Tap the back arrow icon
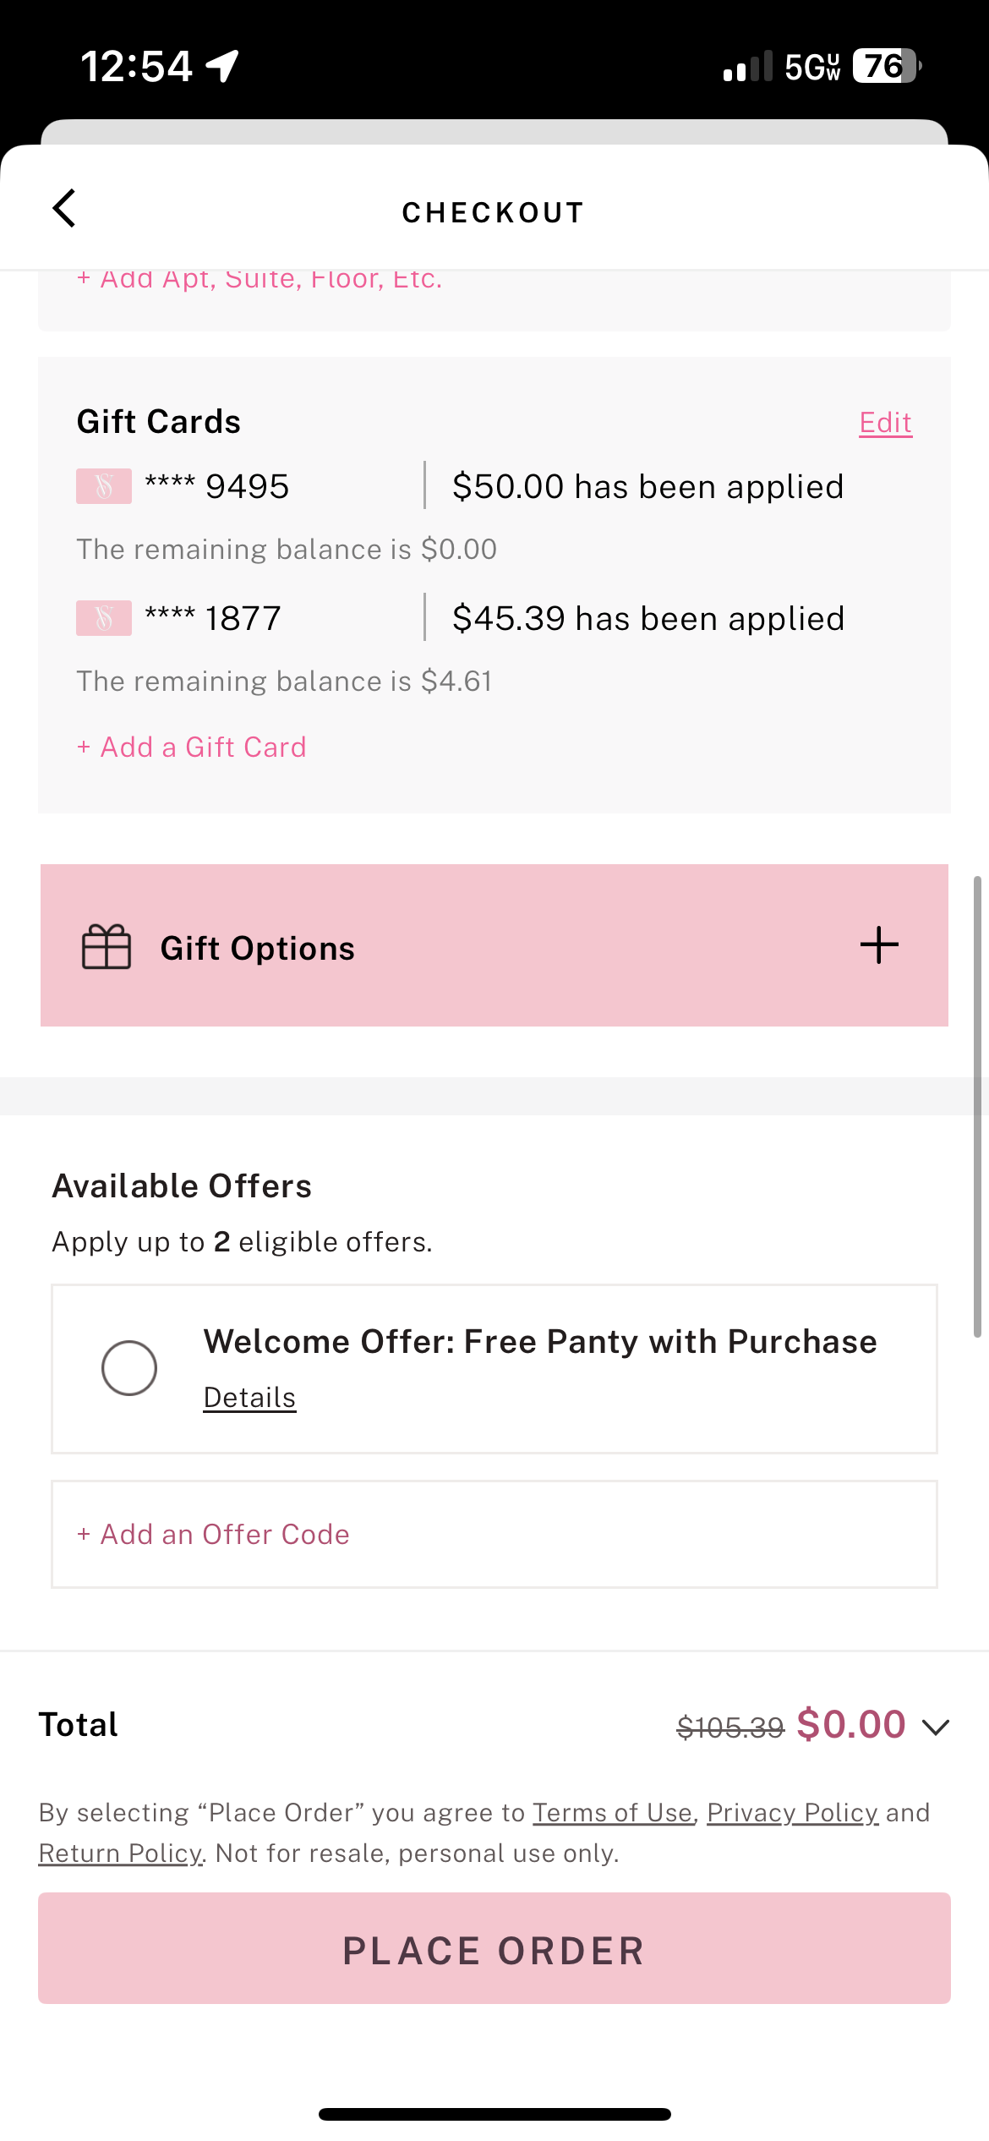The image size is (989, 2141). pyautogui.click(x=64, y=208)
